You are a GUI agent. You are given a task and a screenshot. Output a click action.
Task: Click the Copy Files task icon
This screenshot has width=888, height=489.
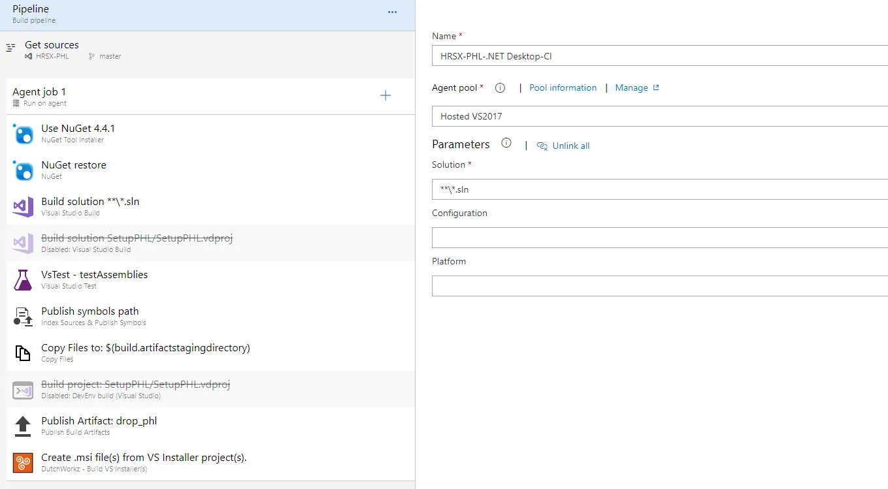[x=24, y=353]
